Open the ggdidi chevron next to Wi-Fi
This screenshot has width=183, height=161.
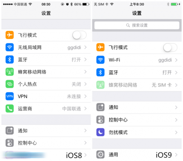coord(176,60)
